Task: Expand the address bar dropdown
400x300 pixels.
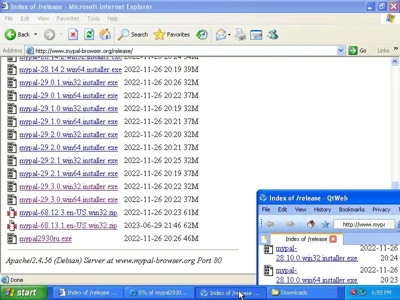Action: click(340, 50)
